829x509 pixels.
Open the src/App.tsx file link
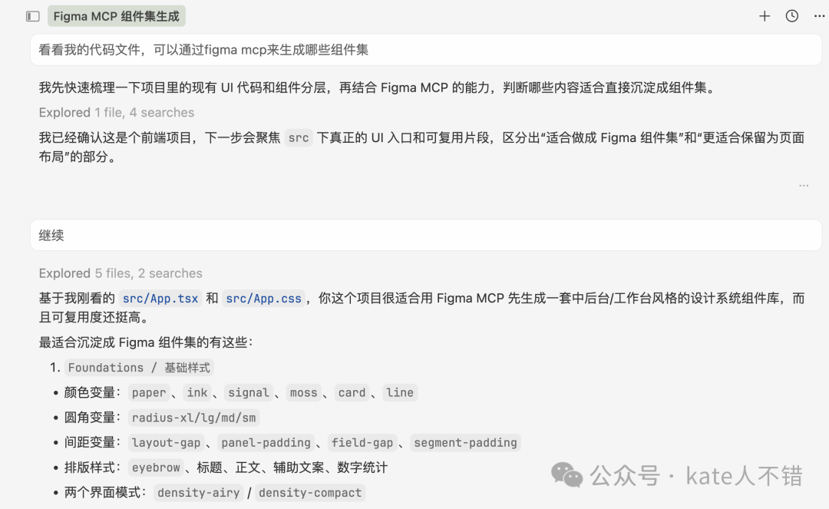[160, 299]
